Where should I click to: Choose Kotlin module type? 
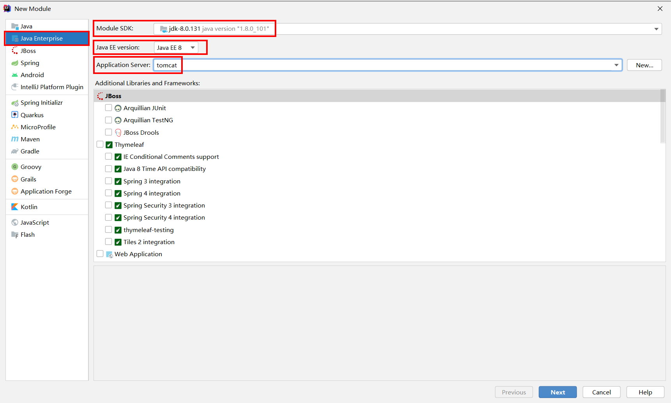pyautogui.click(x=47, y=207)
